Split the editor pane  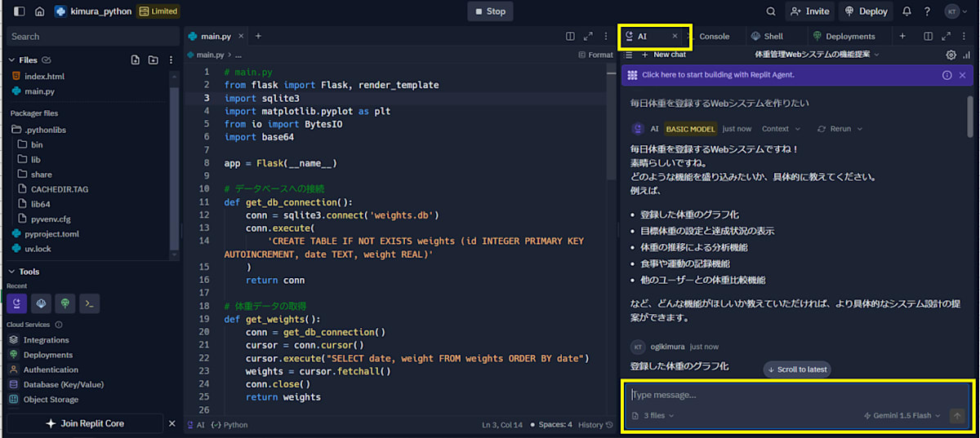570,36
